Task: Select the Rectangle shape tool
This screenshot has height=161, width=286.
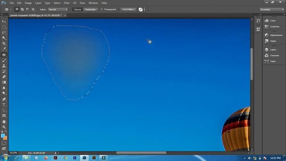Action: (4, 116)
